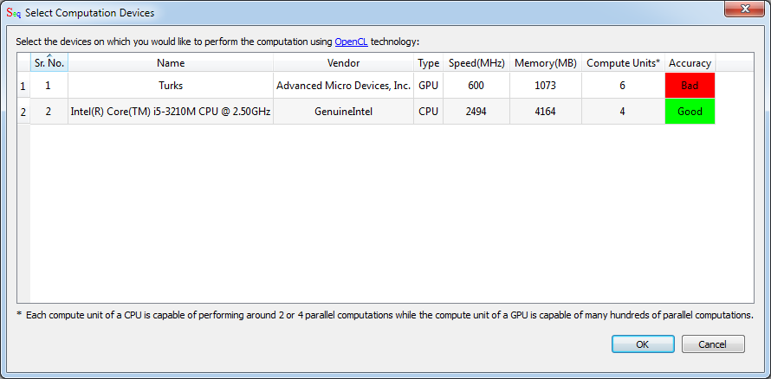The width and height of the screenshot is (771, 379).
Task: Click the Memory(MB) column header
Action: point(545,63)
